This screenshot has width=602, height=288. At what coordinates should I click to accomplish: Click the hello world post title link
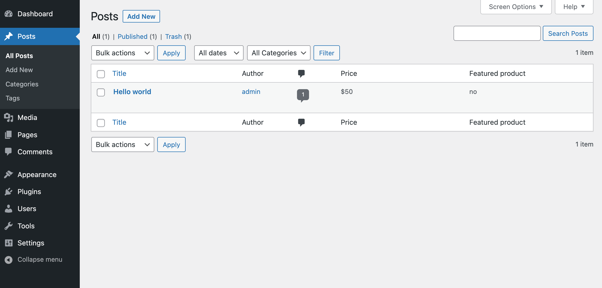[132, 92]
